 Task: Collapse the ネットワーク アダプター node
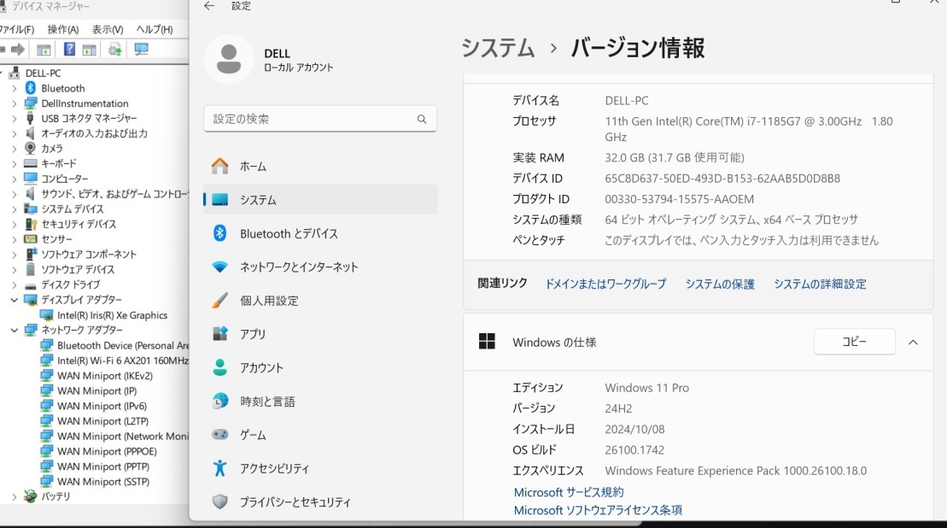click(x=15, y=330)
